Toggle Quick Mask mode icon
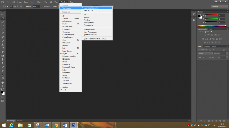Image resolution: width=229 pixels, height=128 pixels. [x=3, y=97]
